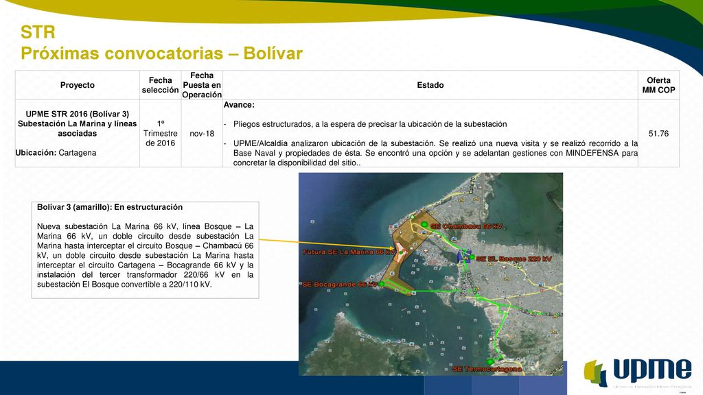The image size is (703, 395).
Task: Click the SE El Bosque 220 kV marker
Action: click(x=472, y=257)
